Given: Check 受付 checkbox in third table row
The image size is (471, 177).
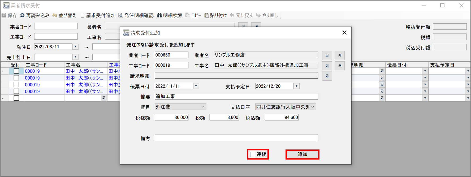Looking at the screenshot, I should (16, 85).
